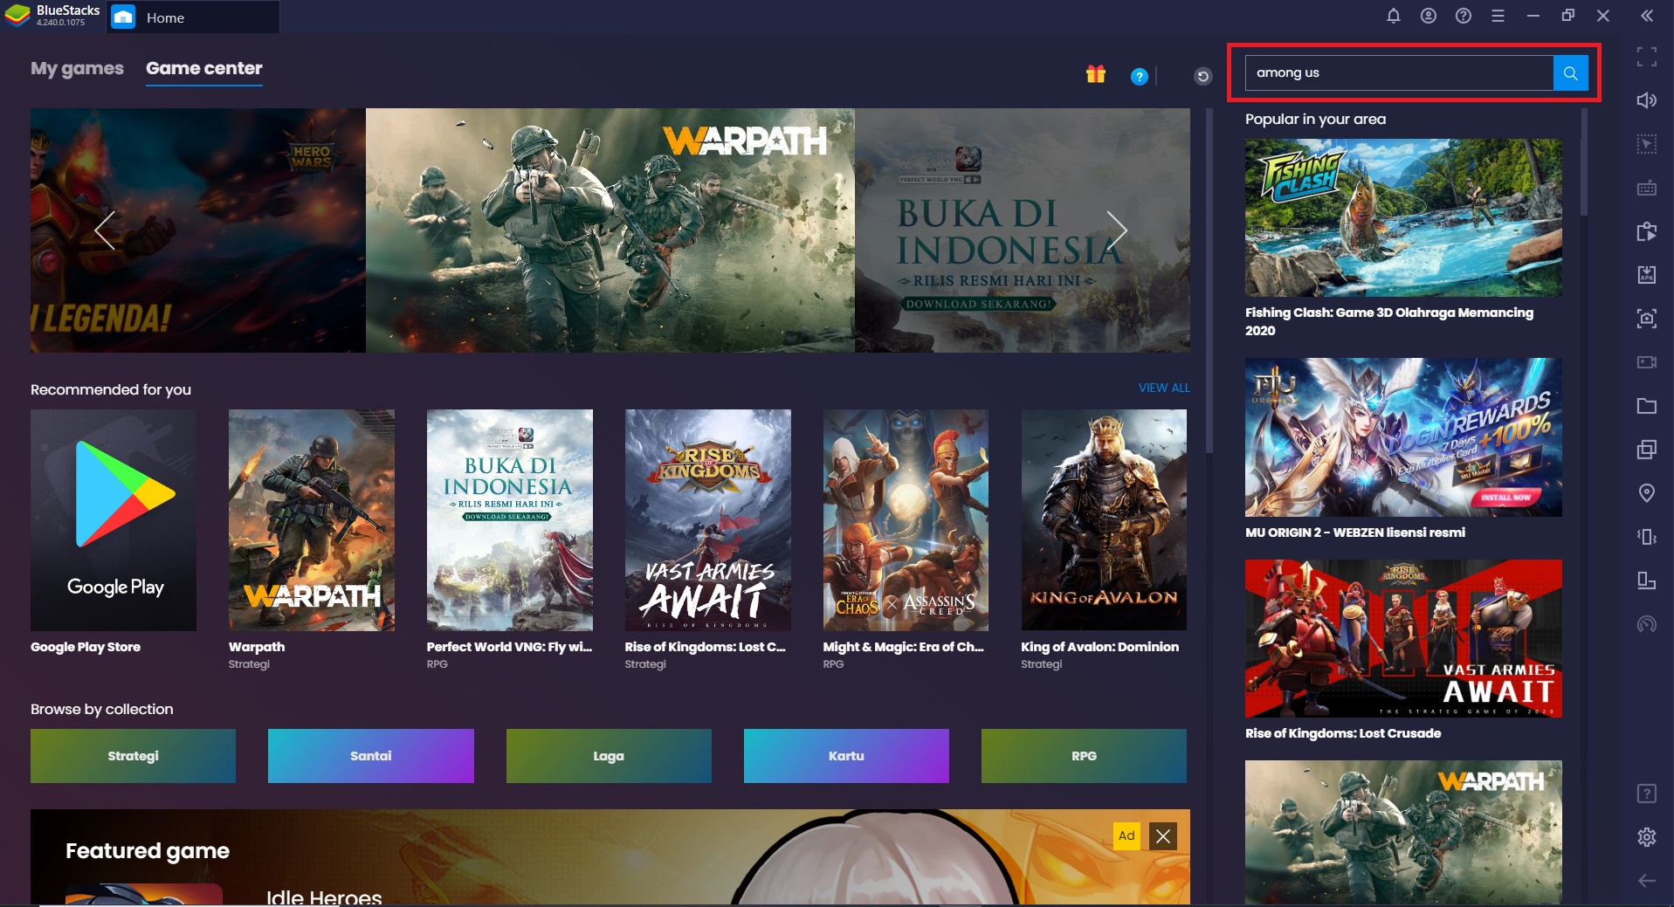Click 'Rise of Kingdoms: Lost Crusade' title
Screen dimensions: 1674x907
pos(1343,733)
